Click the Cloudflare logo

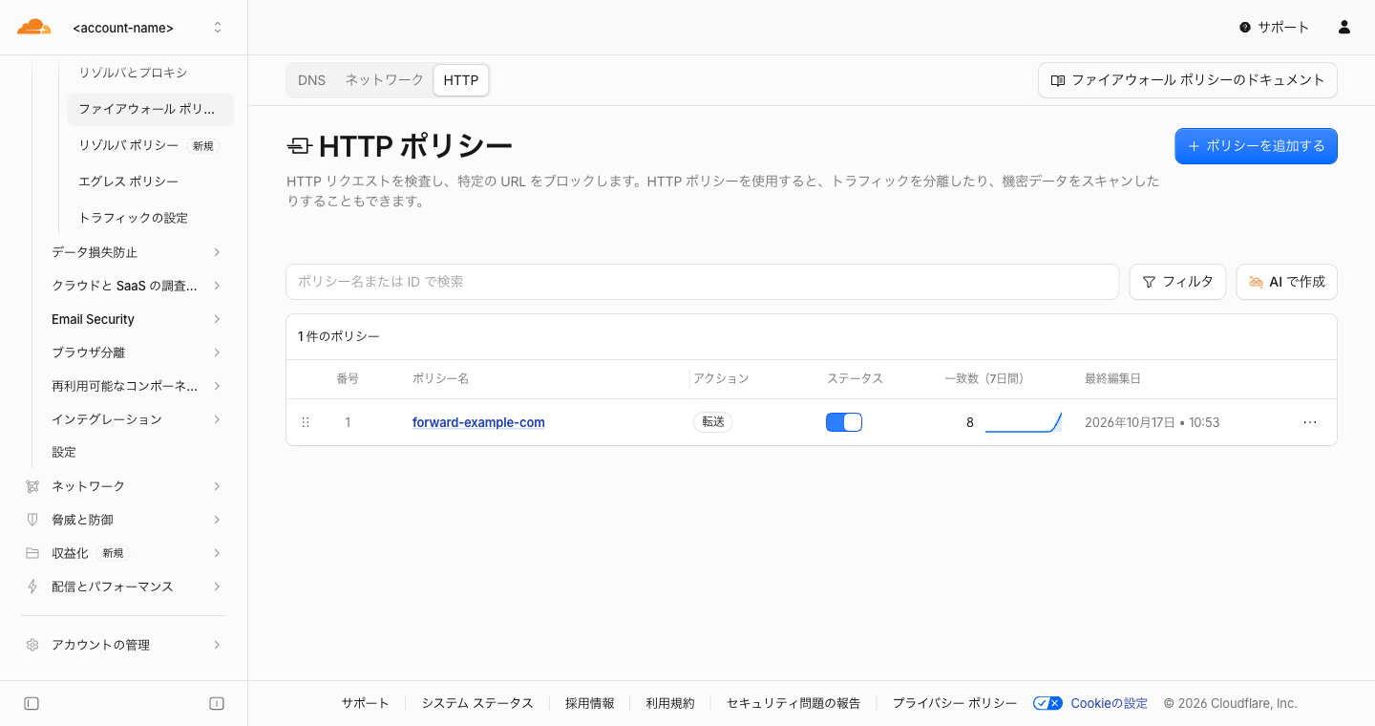click(34, 27)
